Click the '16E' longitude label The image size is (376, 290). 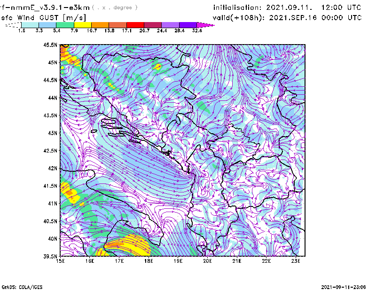pos(90,261)
